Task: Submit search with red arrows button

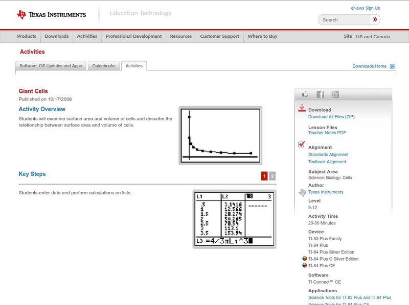Action: 375,19
